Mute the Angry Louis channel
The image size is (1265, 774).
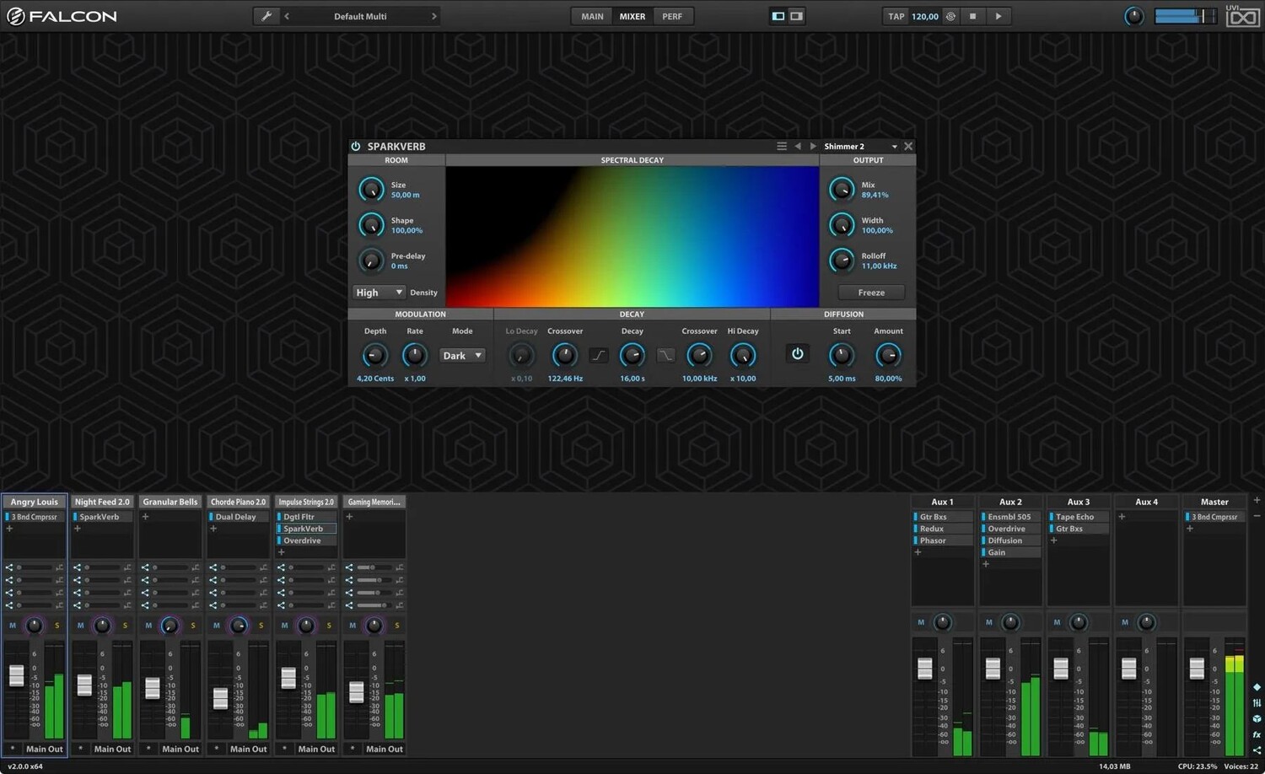(x=13, y=625)
